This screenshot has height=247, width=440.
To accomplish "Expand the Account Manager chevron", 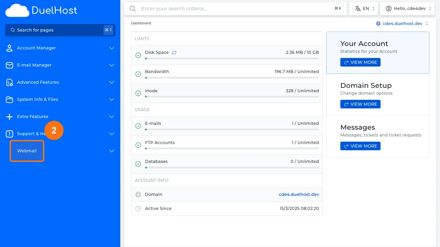I will point(112,48).
